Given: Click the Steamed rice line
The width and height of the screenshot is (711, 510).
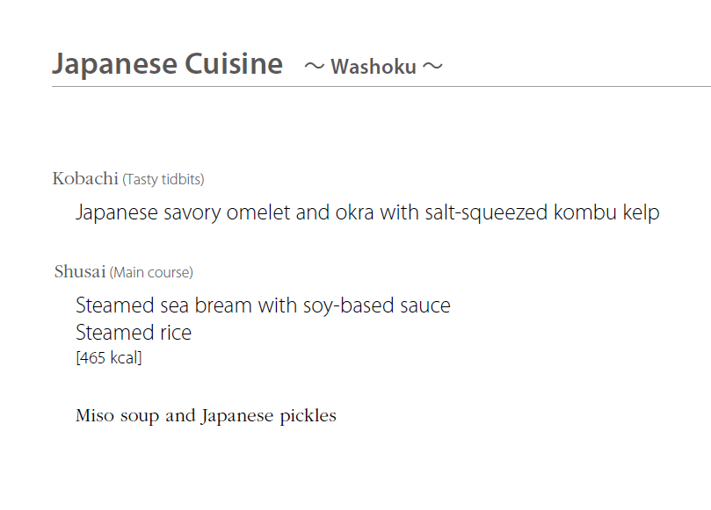Looking at the screenshot, I should tap(134, 333).
